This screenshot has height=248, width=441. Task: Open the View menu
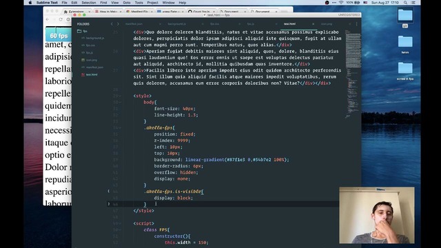[x=115, y=3]
